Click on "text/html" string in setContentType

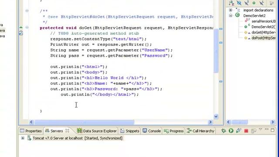click(x=127, y=39)
